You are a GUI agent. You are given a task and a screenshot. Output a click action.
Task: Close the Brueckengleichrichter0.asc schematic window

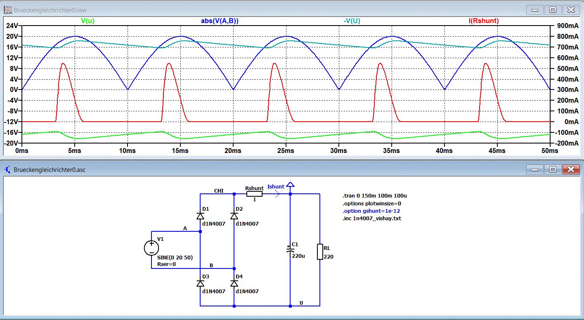pyautogui.click(x=571, y=169)
